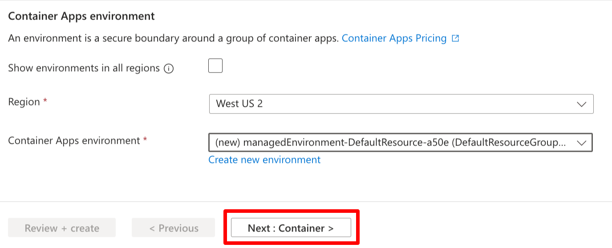Image resolution: width=612 pixels, height=248 pixels.
Task: Go to Next : Container step
Action: point(291,228)
